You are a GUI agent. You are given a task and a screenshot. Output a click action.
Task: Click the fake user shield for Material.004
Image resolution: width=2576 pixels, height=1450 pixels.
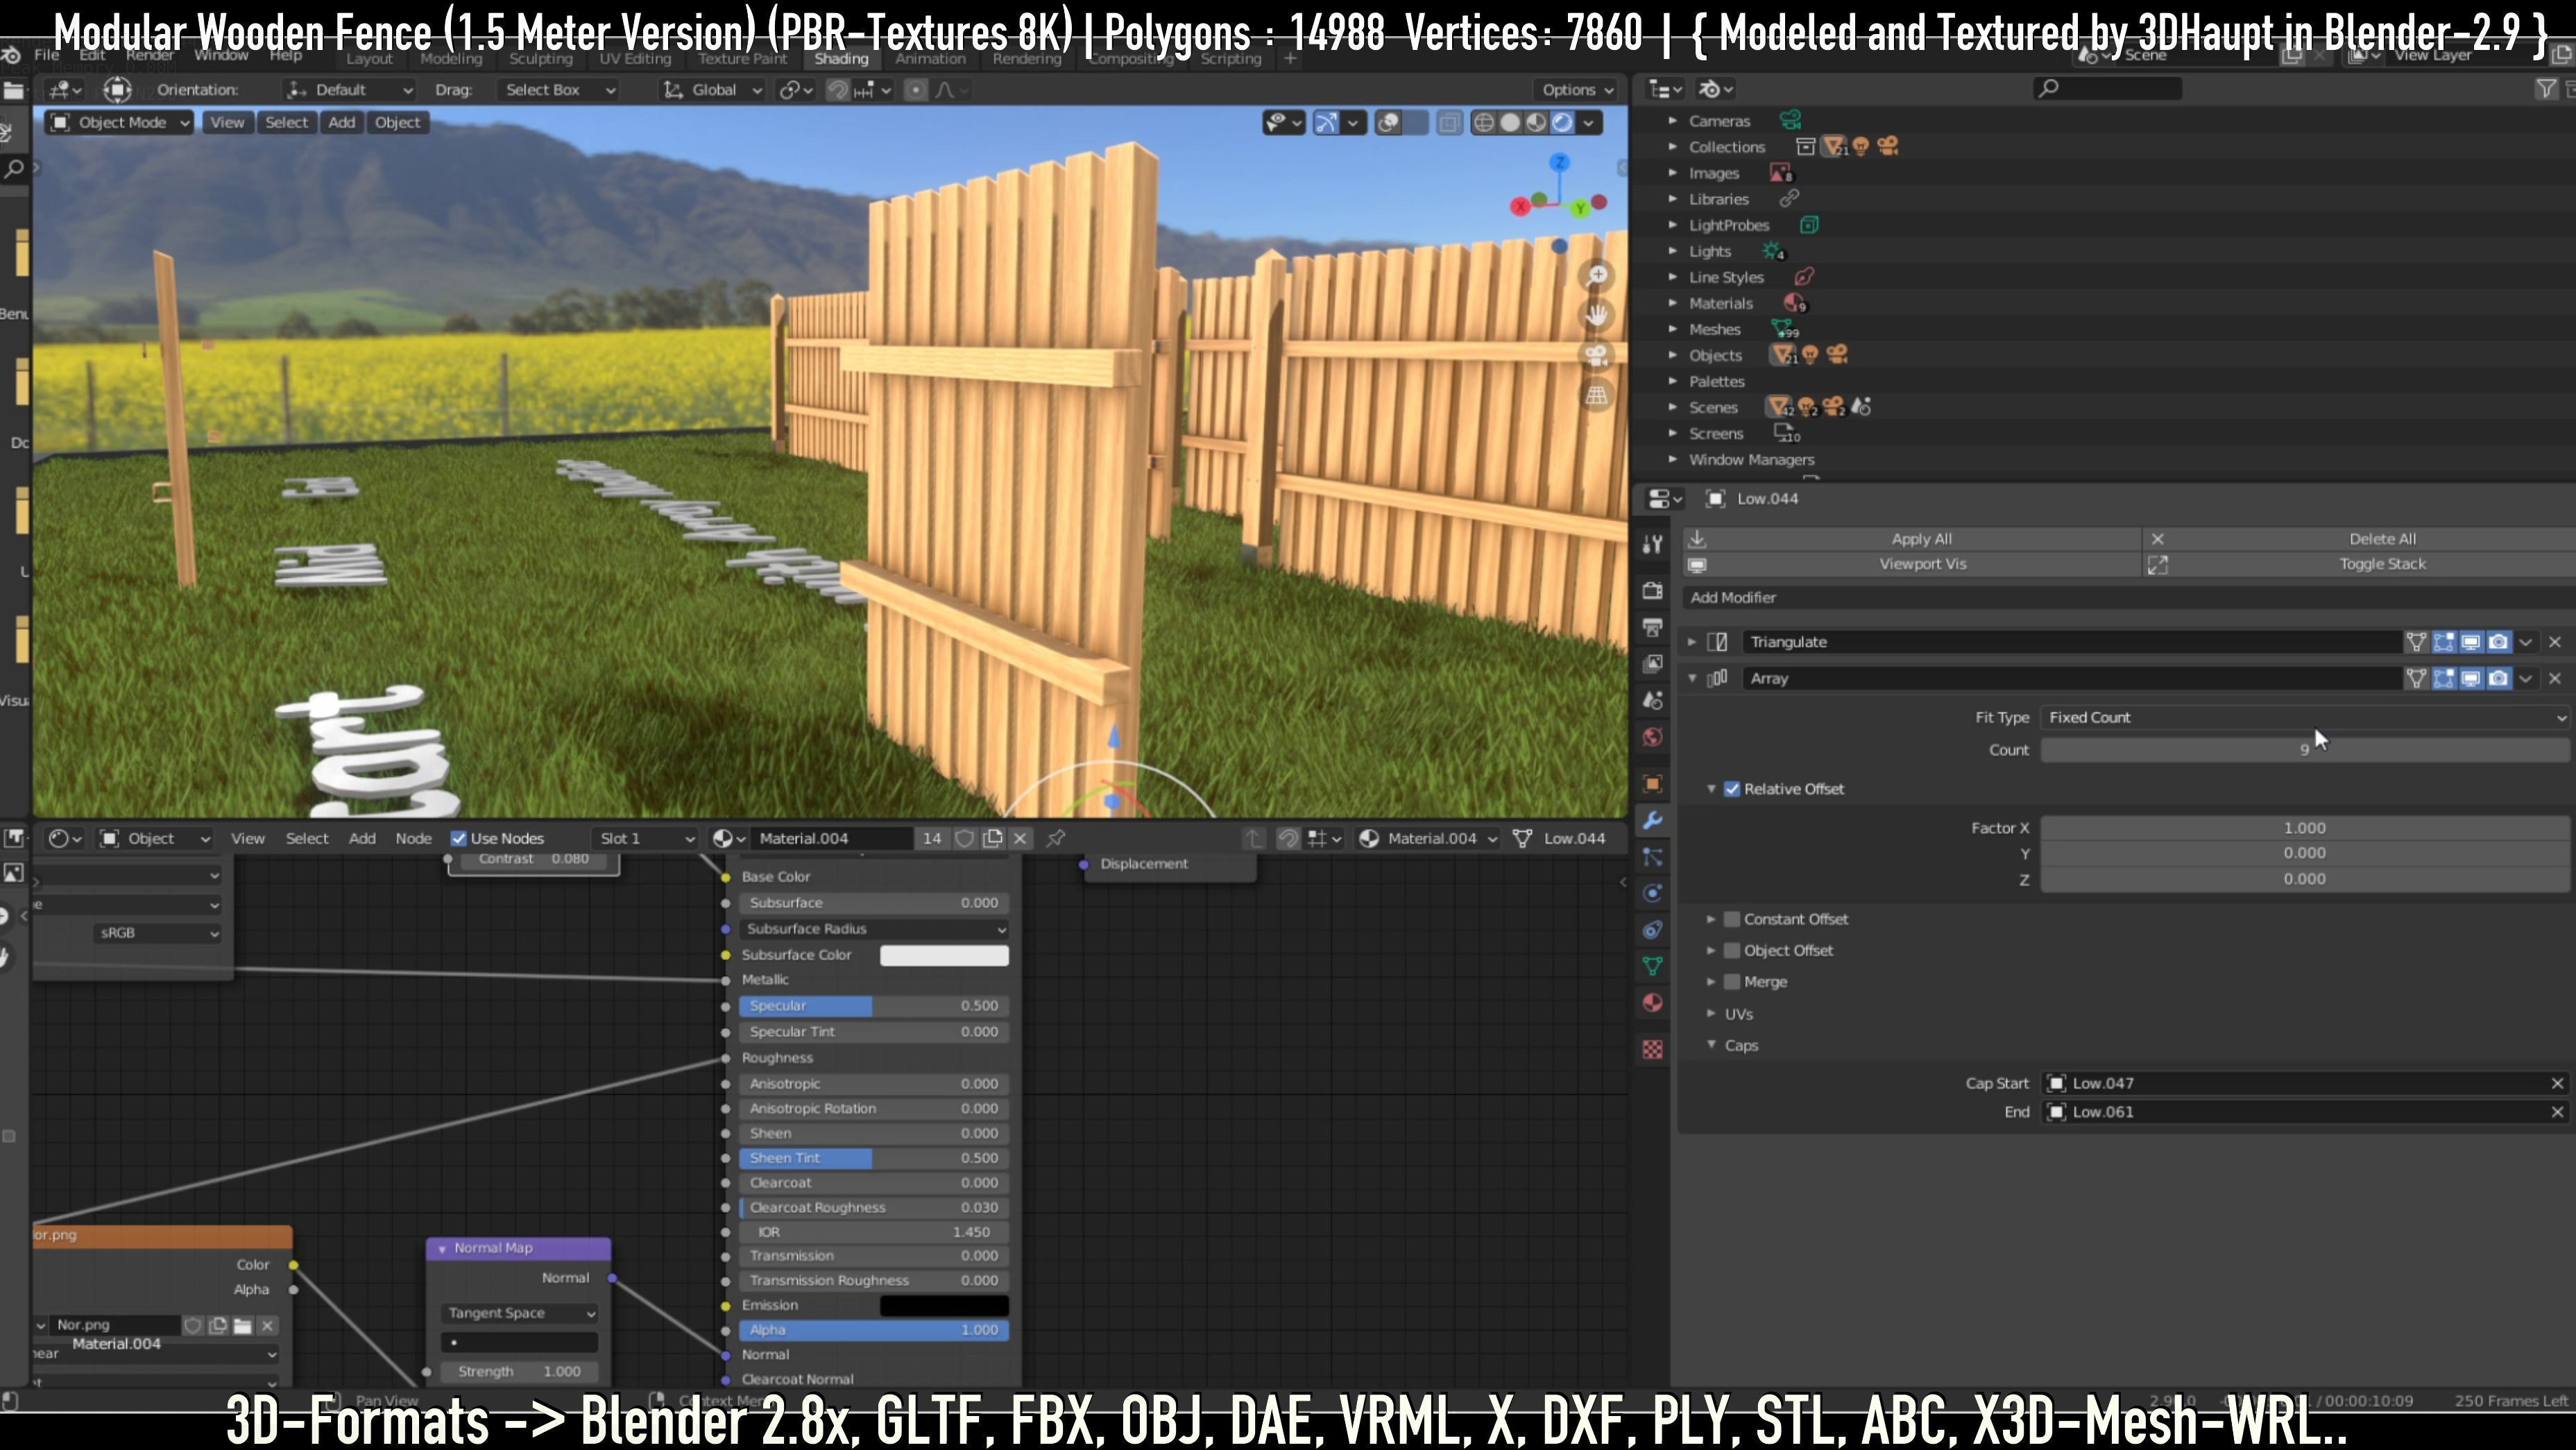(x=964, y=838)
